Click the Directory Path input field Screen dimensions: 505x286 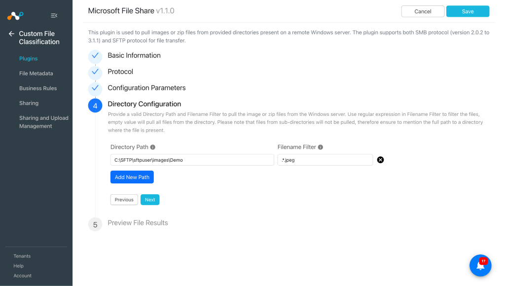pos(192,160)
